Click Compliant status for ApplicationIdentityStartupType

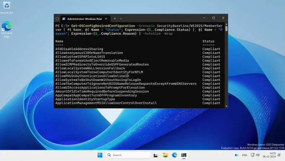coord(211,99)
